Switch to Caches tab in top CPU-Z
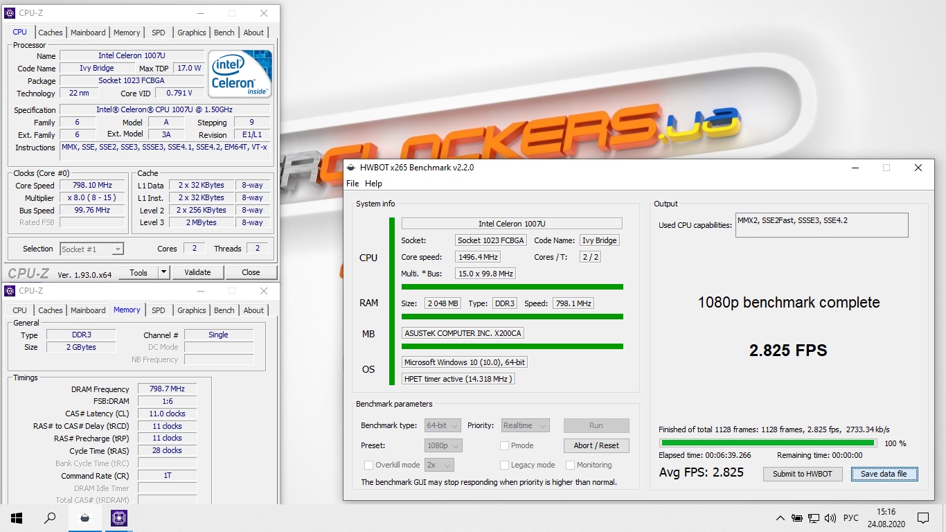Image resolution: width=946 pixels, height=532 pixels. pos(51,33)
